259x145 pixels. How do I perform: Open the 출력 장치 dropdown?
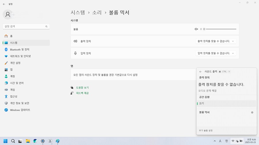coord(216,41)
